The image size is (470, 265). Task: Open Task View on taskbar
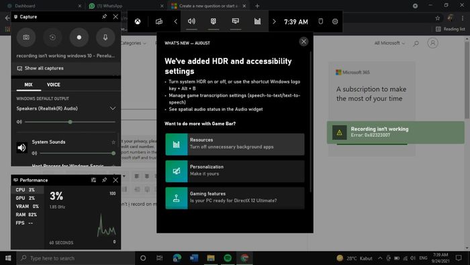[160, 258]
